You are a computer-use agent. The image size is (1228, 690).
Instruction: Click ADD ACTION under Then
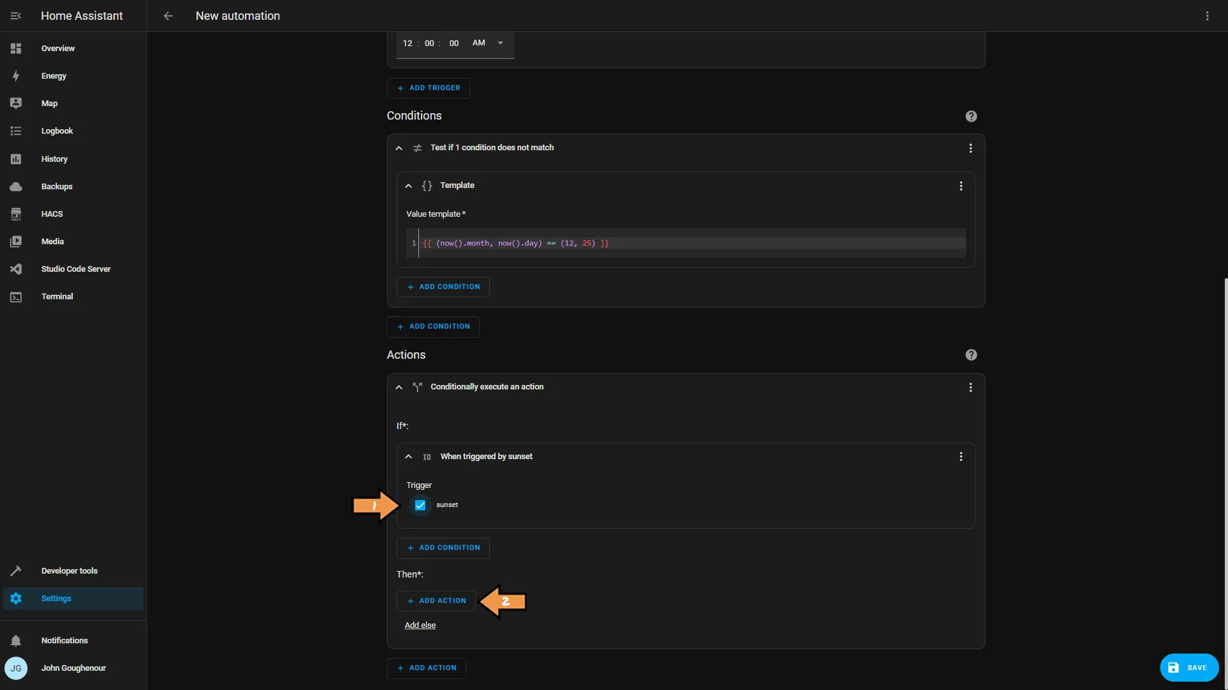[x=436, y=601]
